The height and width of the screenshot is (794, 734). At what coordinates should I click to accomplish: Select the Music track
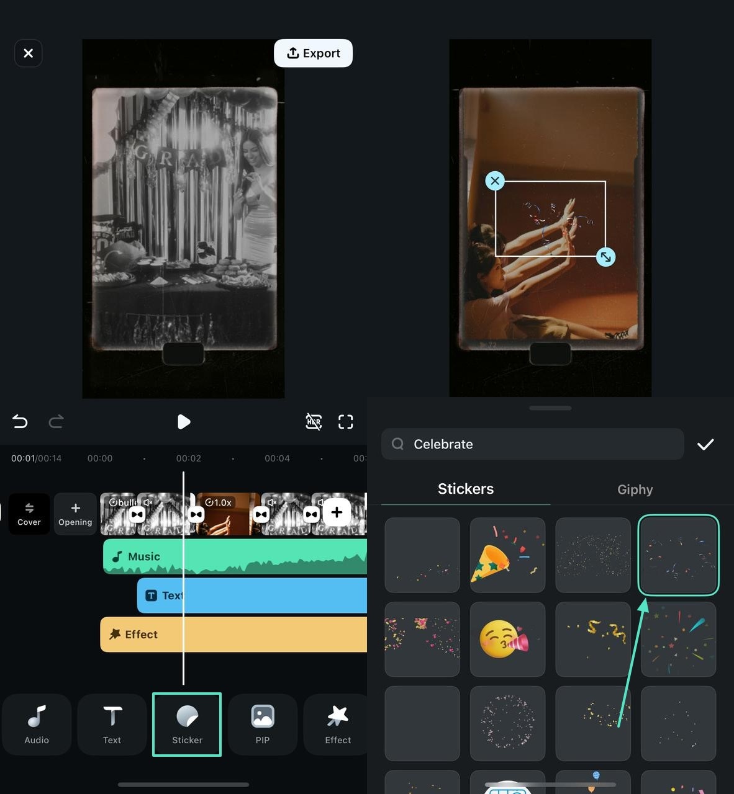click(235, 556)
